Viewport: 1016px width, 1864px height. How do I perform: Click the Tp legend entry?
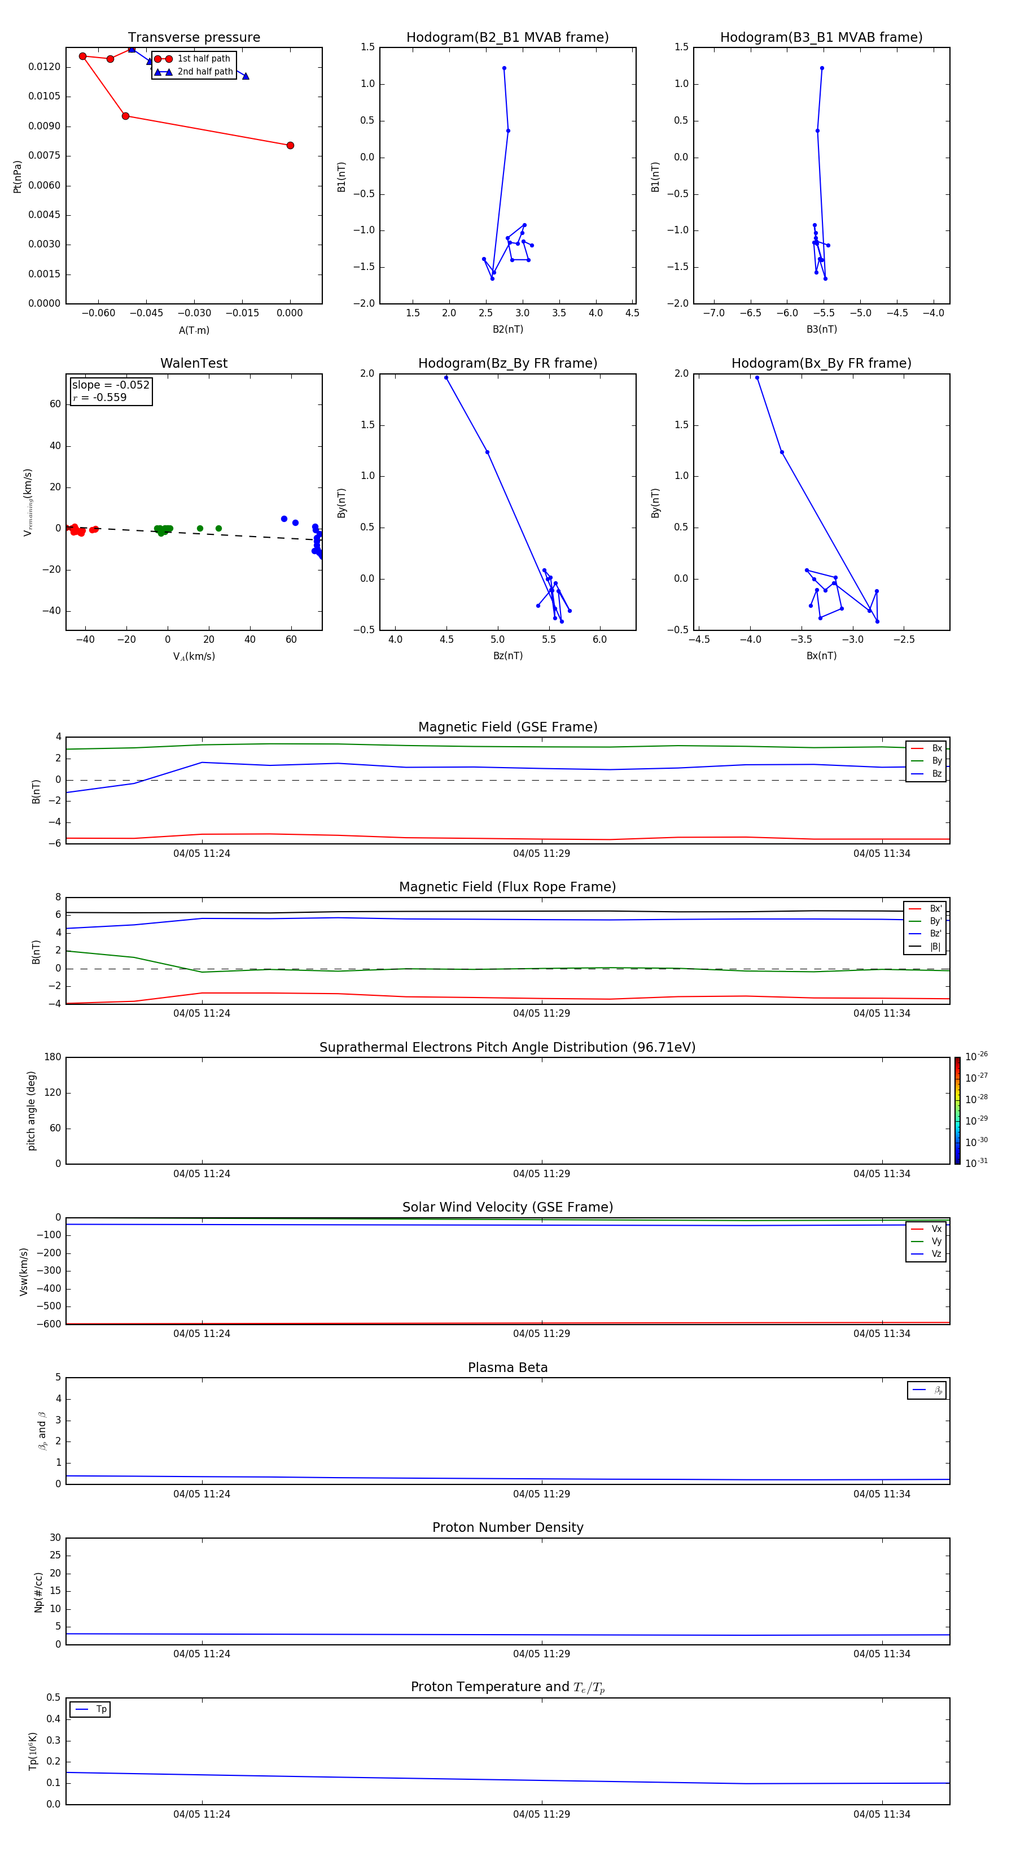(90, 1709)
